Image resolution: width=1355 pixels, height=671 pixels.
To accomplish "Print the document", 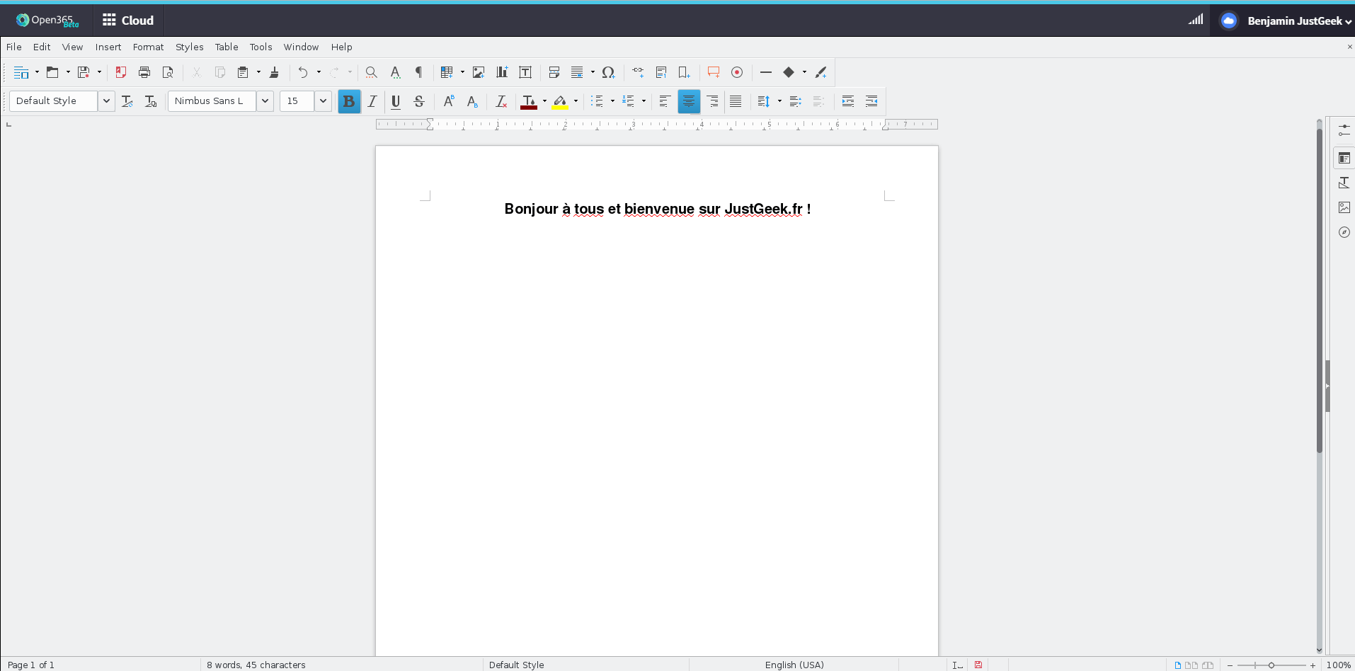I will click(x=144, y=72).
